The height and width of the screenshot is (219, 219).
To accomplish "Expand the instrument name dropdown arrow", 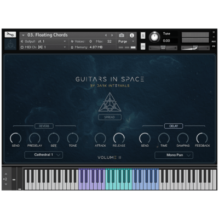I will click(23, 35).
